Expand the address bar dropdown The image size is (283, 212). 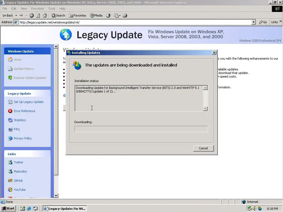pos(254,22)
